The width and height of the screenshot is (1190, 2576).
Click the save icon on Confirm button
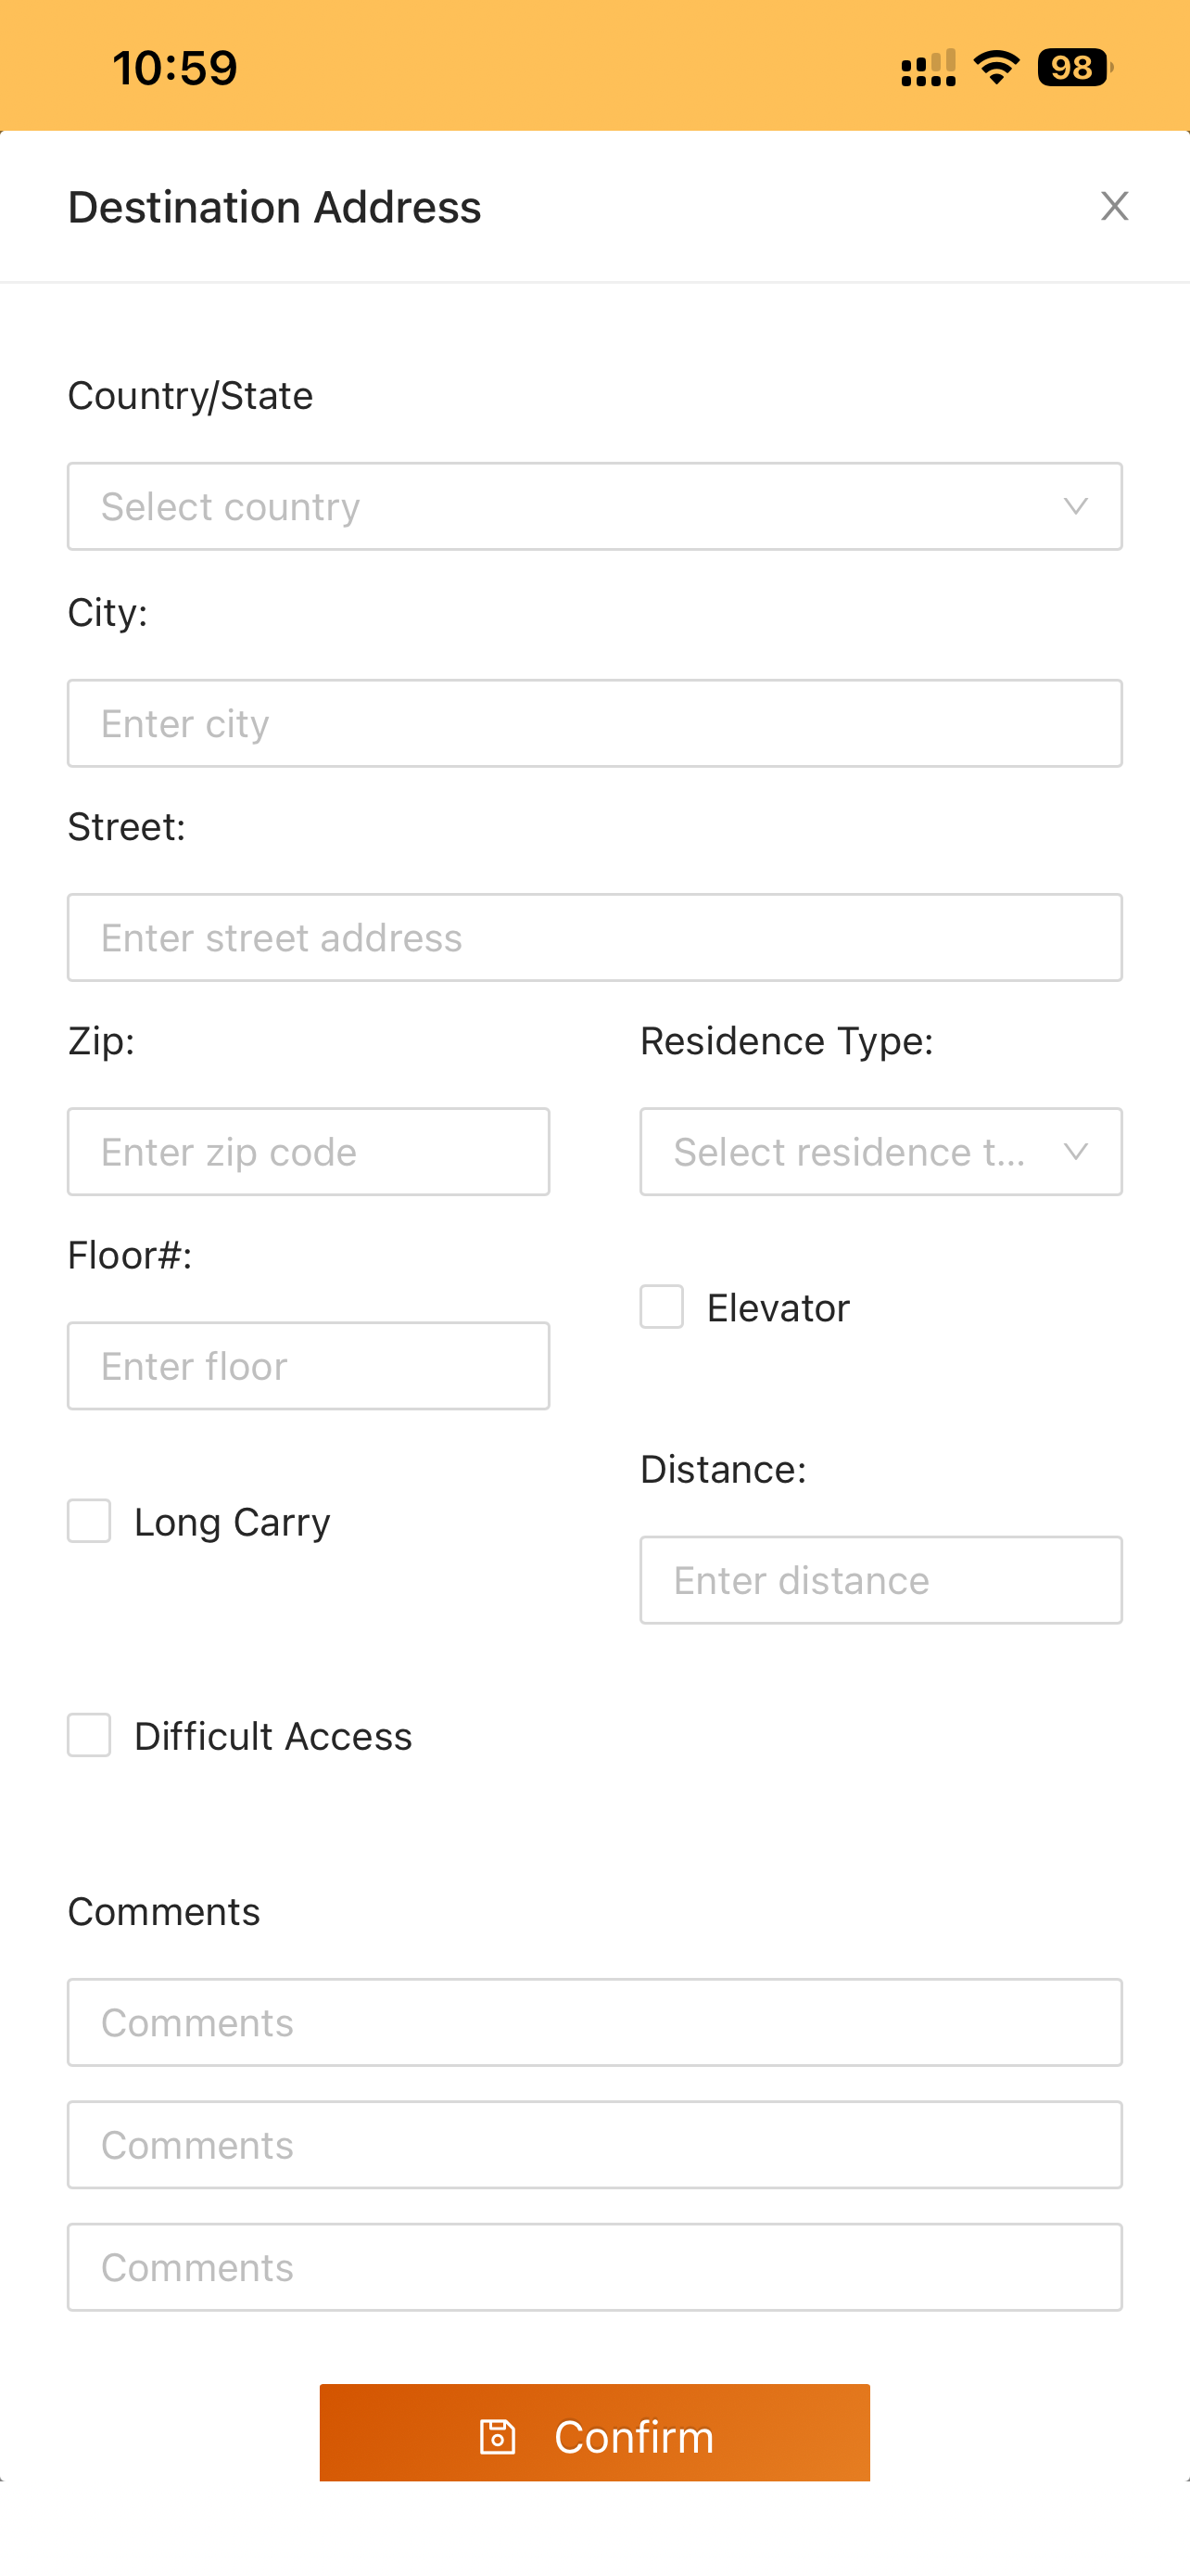coord(498,2437)
